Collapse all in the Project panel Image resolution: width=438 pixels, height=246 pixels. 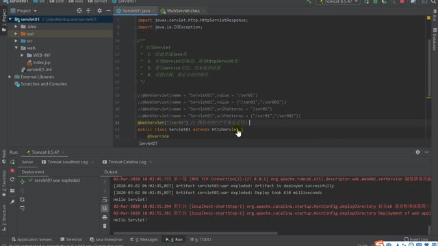tap(88, 11)
